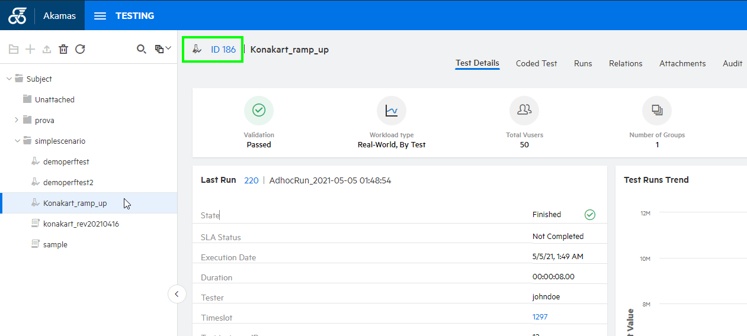Switch to the Coded Test tab

point(536,63)
